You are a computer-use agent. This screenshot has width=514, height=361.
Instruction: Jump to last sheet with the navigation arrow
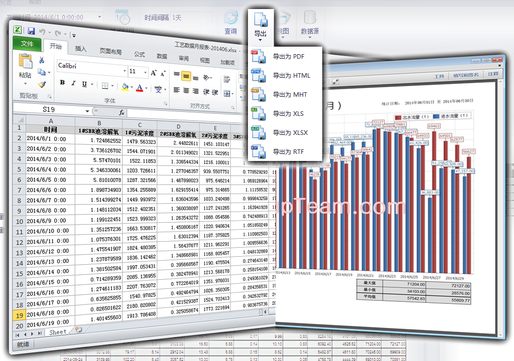coord(39,333)
